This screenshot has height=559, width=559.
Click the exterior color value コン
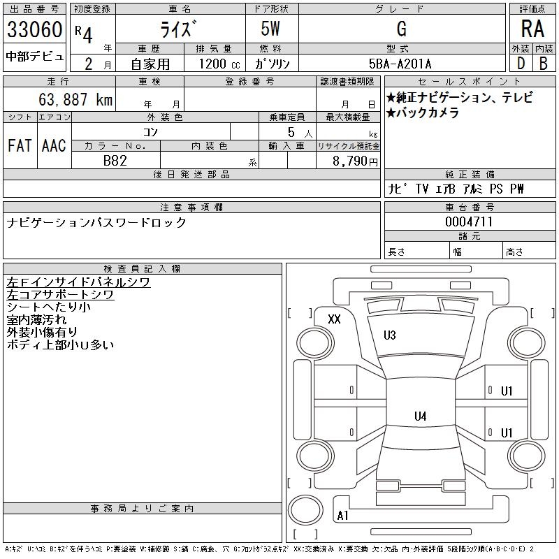pos(150,132)
